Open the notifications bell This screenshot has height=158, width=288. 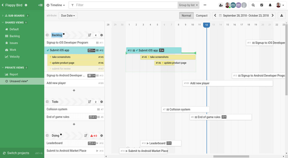pyautogui.click(x=270, y=5)
